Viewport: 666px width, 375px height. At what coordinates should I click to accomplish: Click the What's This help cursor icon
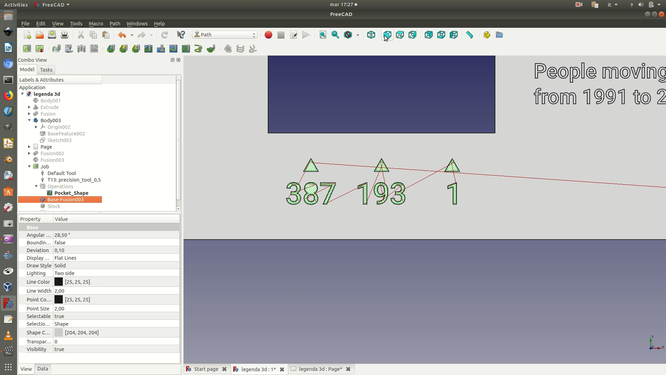[x=181, y=35]
